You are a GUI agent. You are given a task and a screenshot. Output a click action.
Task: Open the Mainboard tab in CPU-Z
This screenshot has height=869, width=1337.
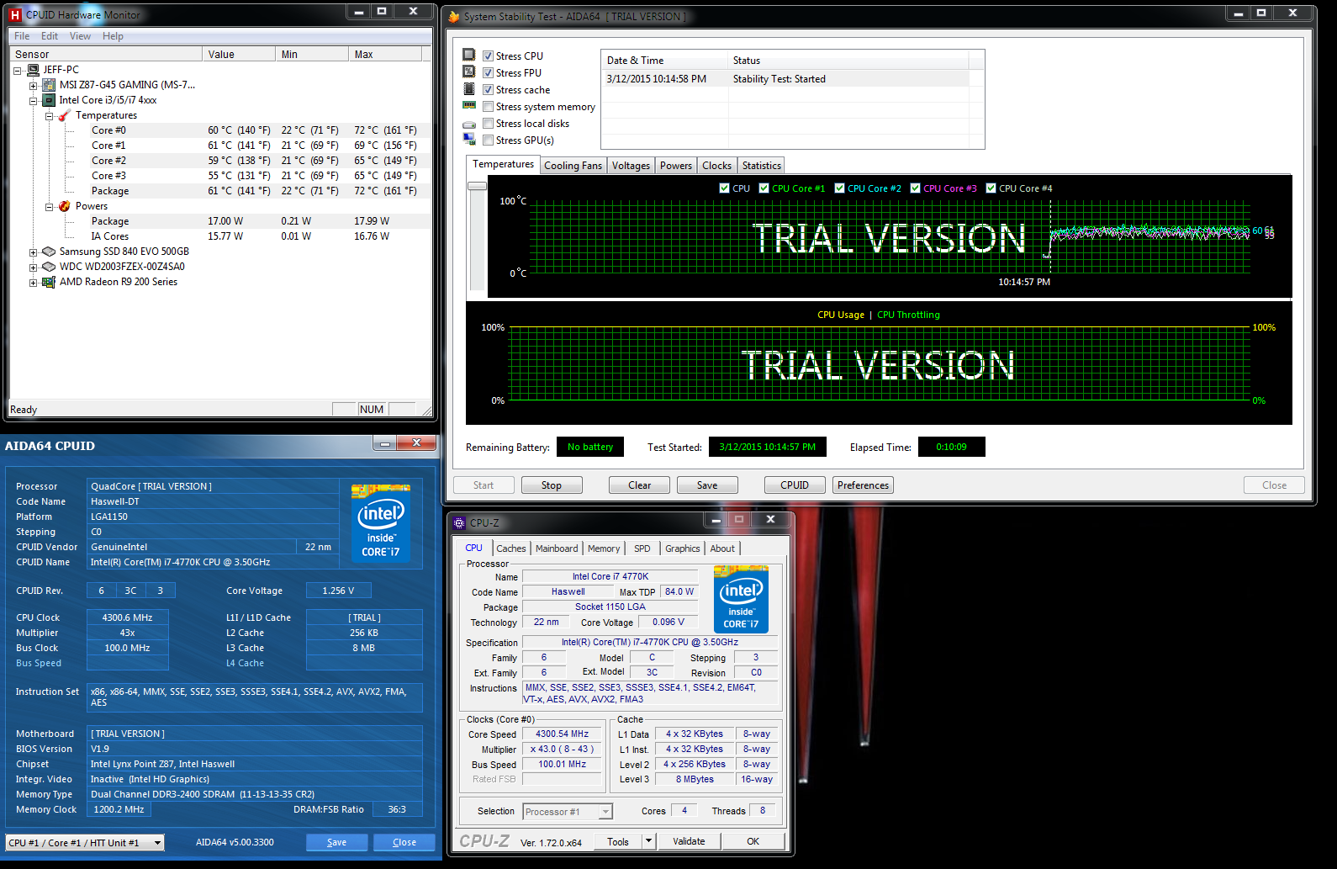pyautogui.click(x=557, y=548)
